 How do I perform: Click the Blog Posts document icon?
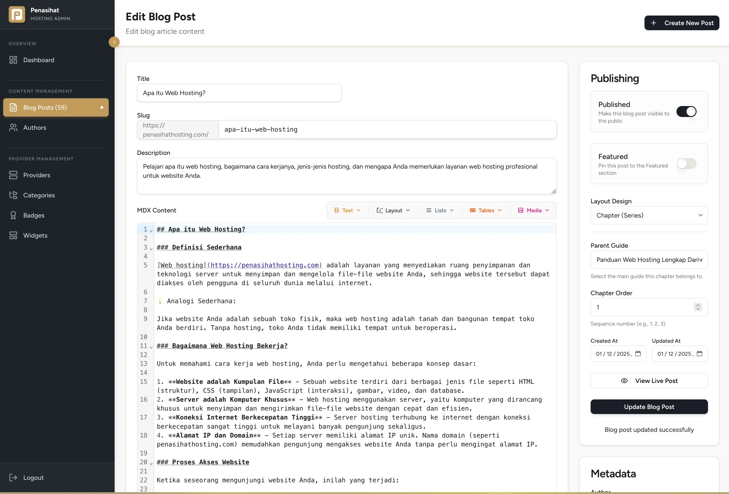(x=13, y=107)
